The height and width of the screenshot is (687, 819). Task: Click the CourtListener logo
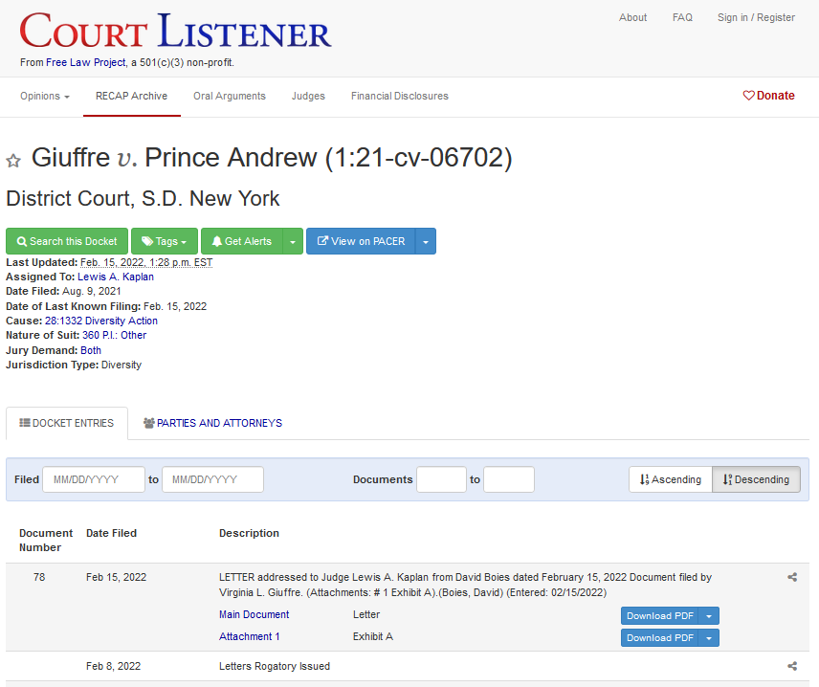click(x=175, y=32)
